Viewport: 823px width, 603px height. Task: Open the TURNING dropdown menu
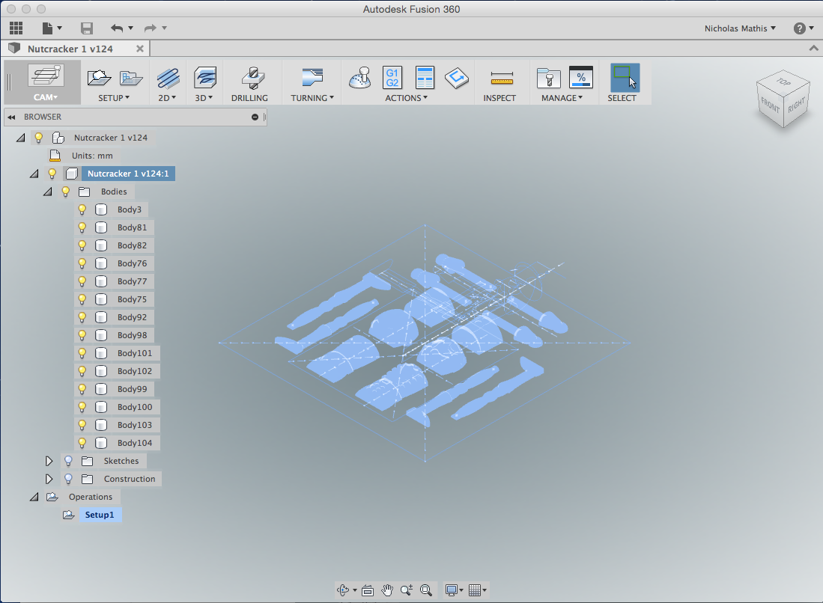pyautogui.click(x=312, y=98)
